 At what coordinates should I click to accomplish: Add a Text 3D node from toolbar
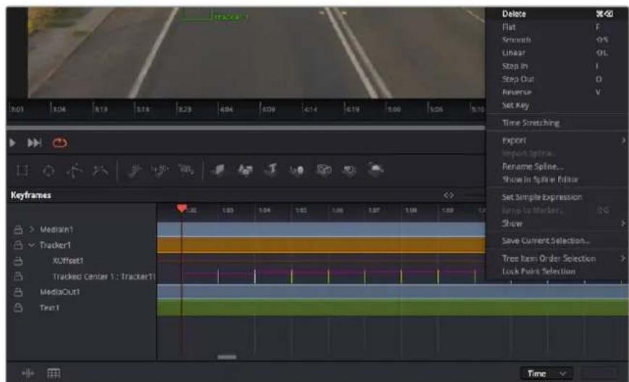pos(271,170)
